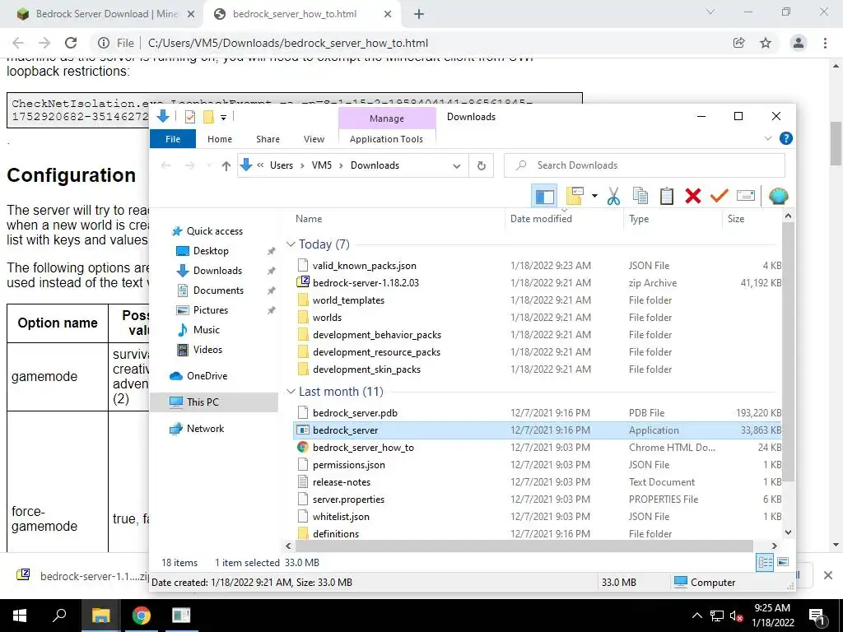Open the dropdown arrow beside folder options icon

click(594, 196)
